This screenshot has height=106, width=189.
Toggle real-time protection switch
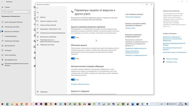tap(73, 37)
